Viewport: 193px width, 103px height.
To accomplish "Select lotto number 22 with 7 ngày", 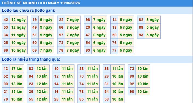I will click(x=61, y=20).
